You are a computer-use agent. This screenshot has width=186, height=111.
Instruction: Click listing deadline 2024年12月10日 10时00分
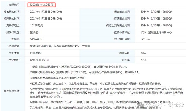pos(156,19)
